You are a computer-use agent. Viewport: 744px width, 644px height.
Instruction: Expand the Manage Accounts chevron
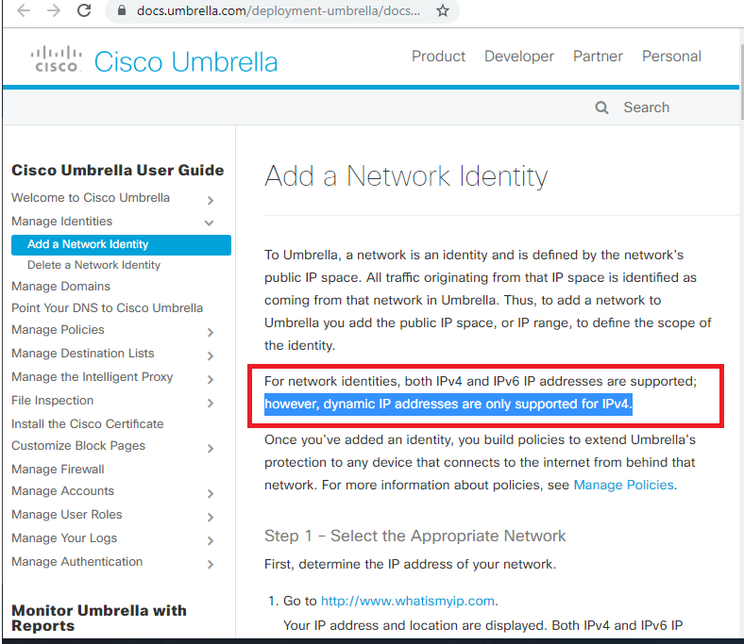211,494
